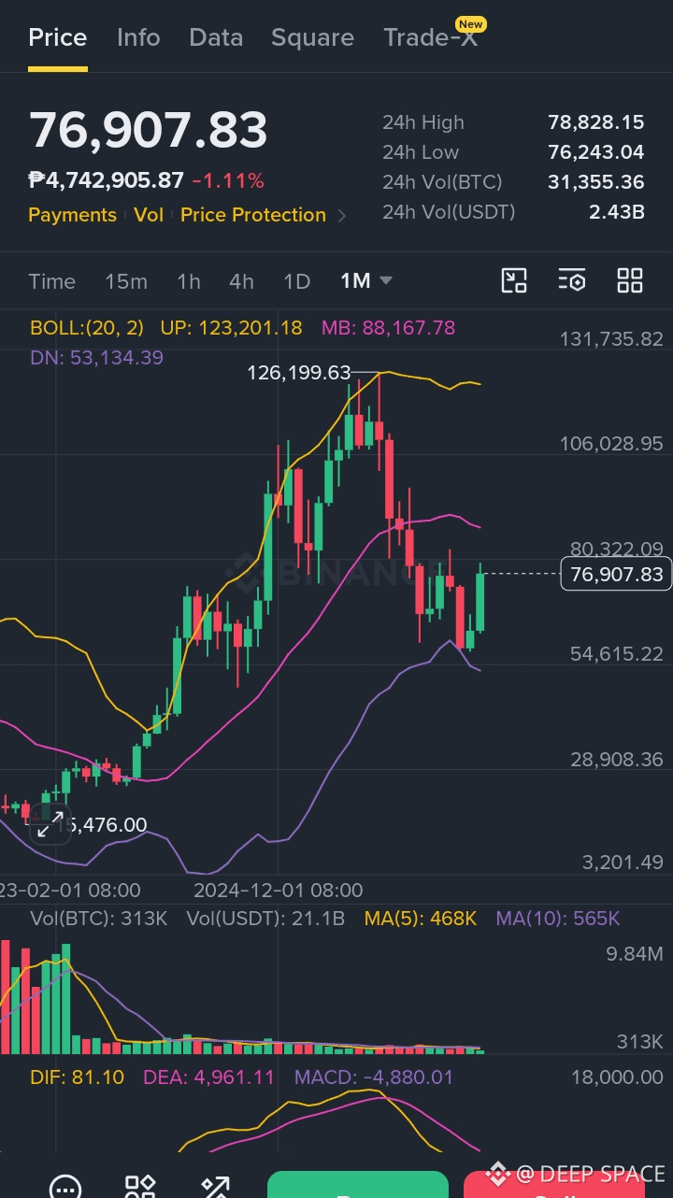Tap the large last price 76,907.83

pos(149,130)
